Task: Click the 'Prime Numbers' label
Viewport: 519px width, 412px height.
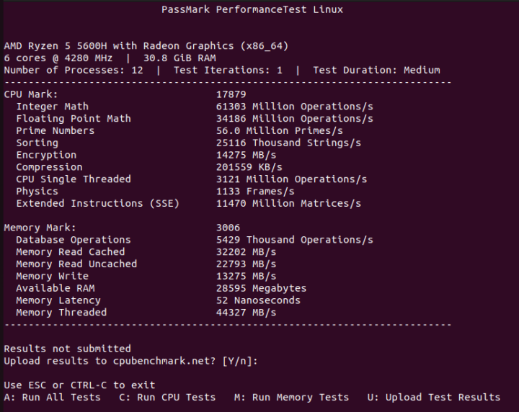Action: (56, 130)
